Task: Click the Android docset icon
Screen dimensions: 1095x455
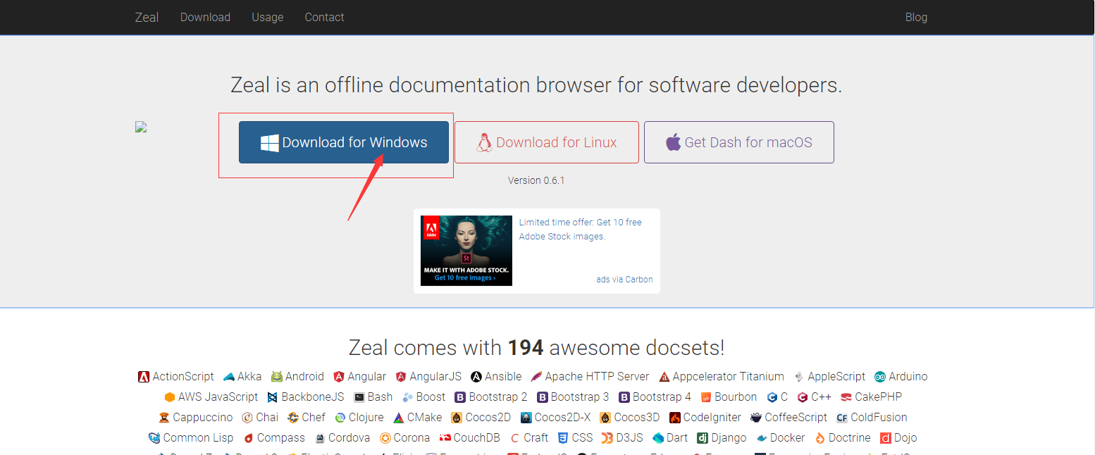Action: (x=277, y=377)
